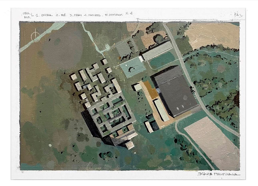
Task: Click the handwritten 'ЭСКИЗ ГЕНПЛАНА' caption
Action: (218, 174)
